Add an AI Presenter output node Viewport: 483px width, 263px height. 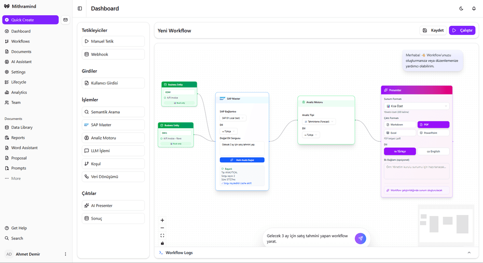(113, 205)
